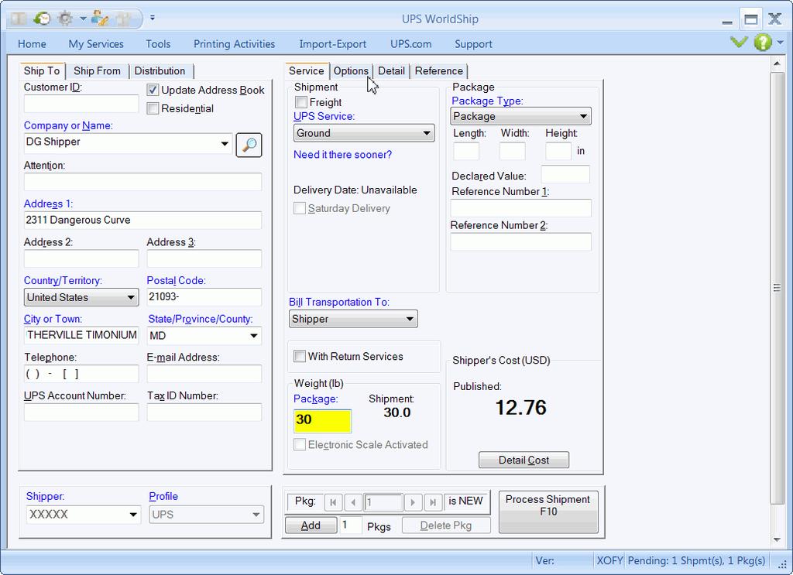Click the greyed first icon in quick access toolbar
This screenshot has width=793, height=575.
coord(19,19)
